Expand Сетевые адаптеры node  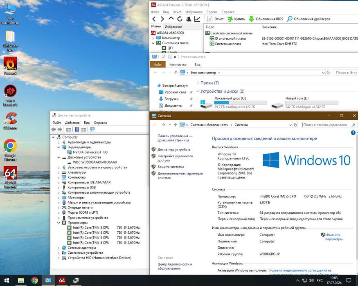[x=59, y=248]
